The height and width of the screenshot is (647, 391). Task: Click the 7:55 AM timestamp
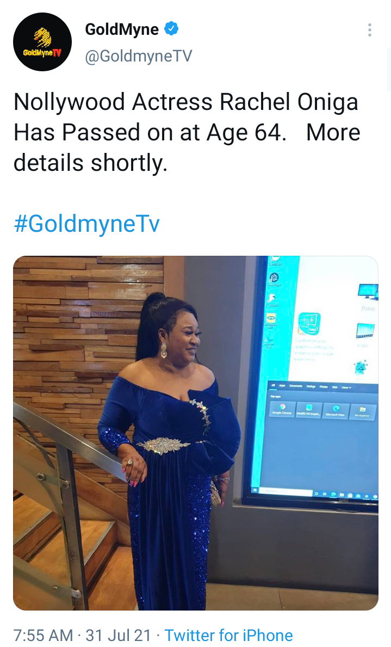coord(43,636)
